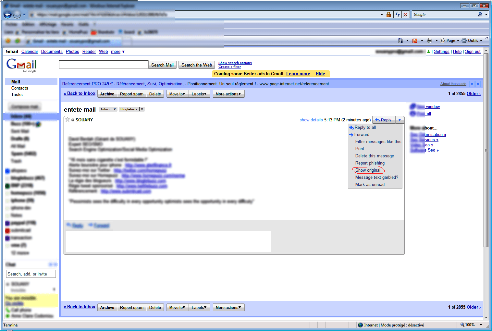492x331 pixels.
Task: Click show details link
Action: pos(311,120)
